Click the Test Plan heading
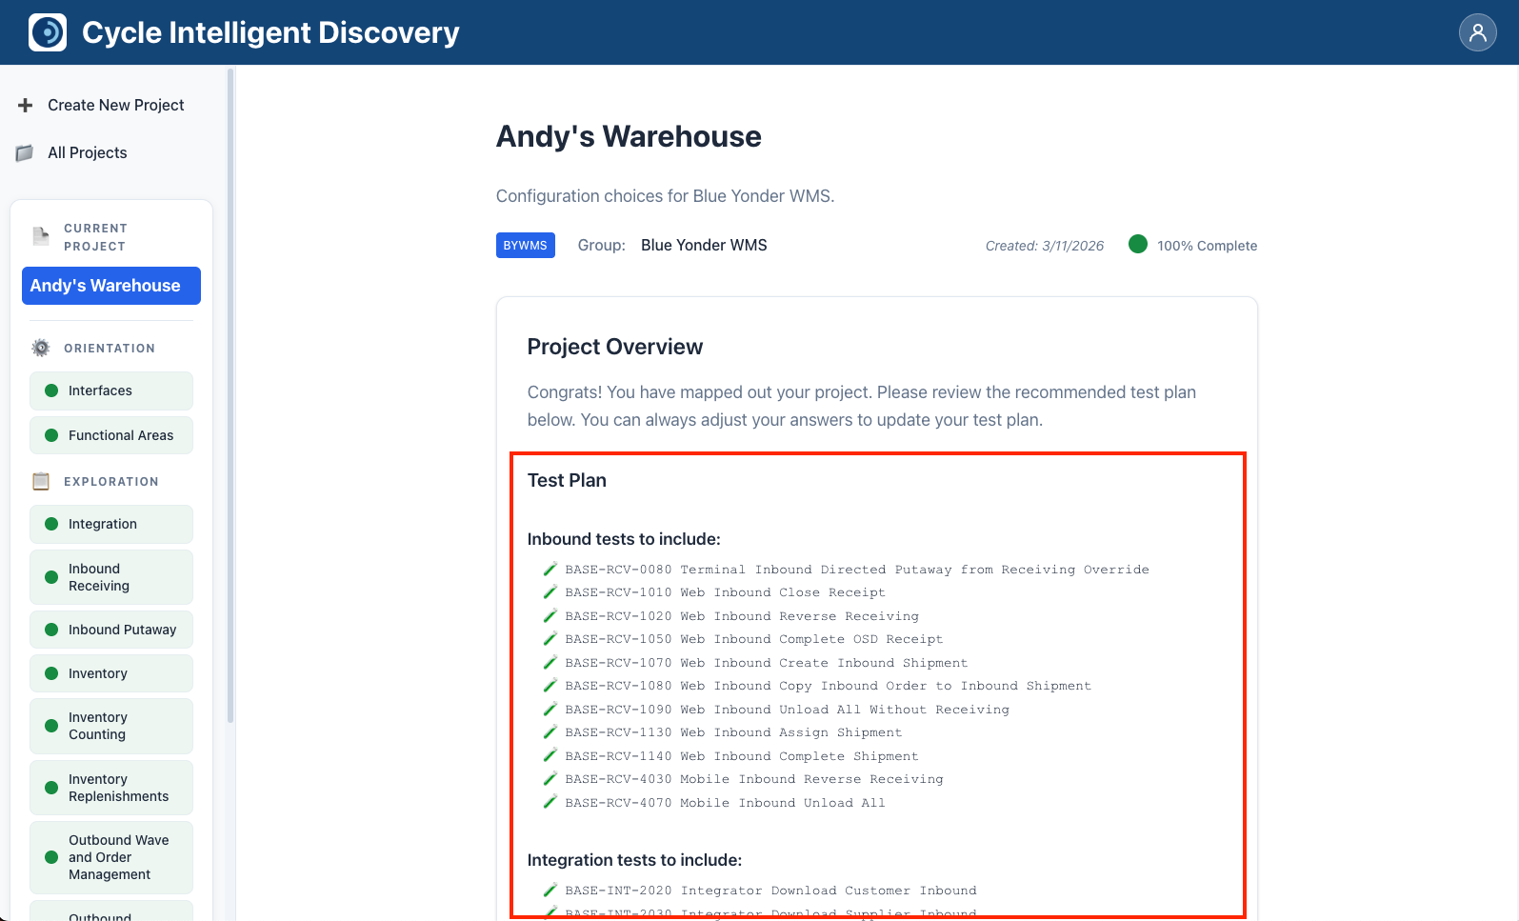The width and height of the screenshot is (1519, 921). [567, 480]
